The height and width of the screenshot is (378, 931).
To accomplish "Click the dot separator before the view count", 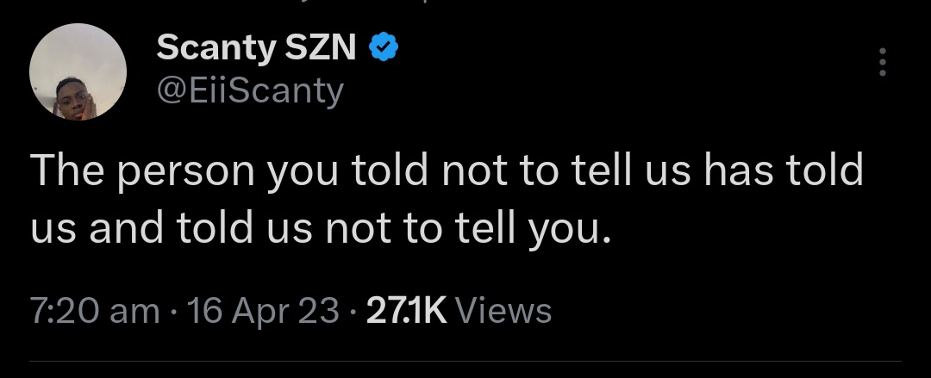I will tap(353, 312).
